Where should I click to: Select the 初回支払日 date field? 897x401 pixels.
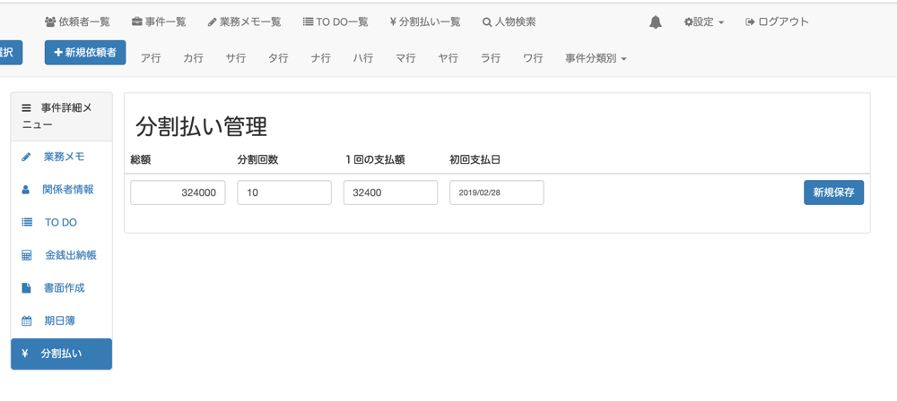point(496,192)
